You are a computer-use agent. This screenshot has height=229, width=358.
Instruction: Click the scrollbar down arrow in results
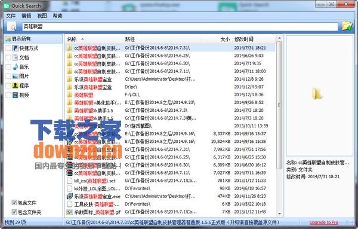coord(279,214)
